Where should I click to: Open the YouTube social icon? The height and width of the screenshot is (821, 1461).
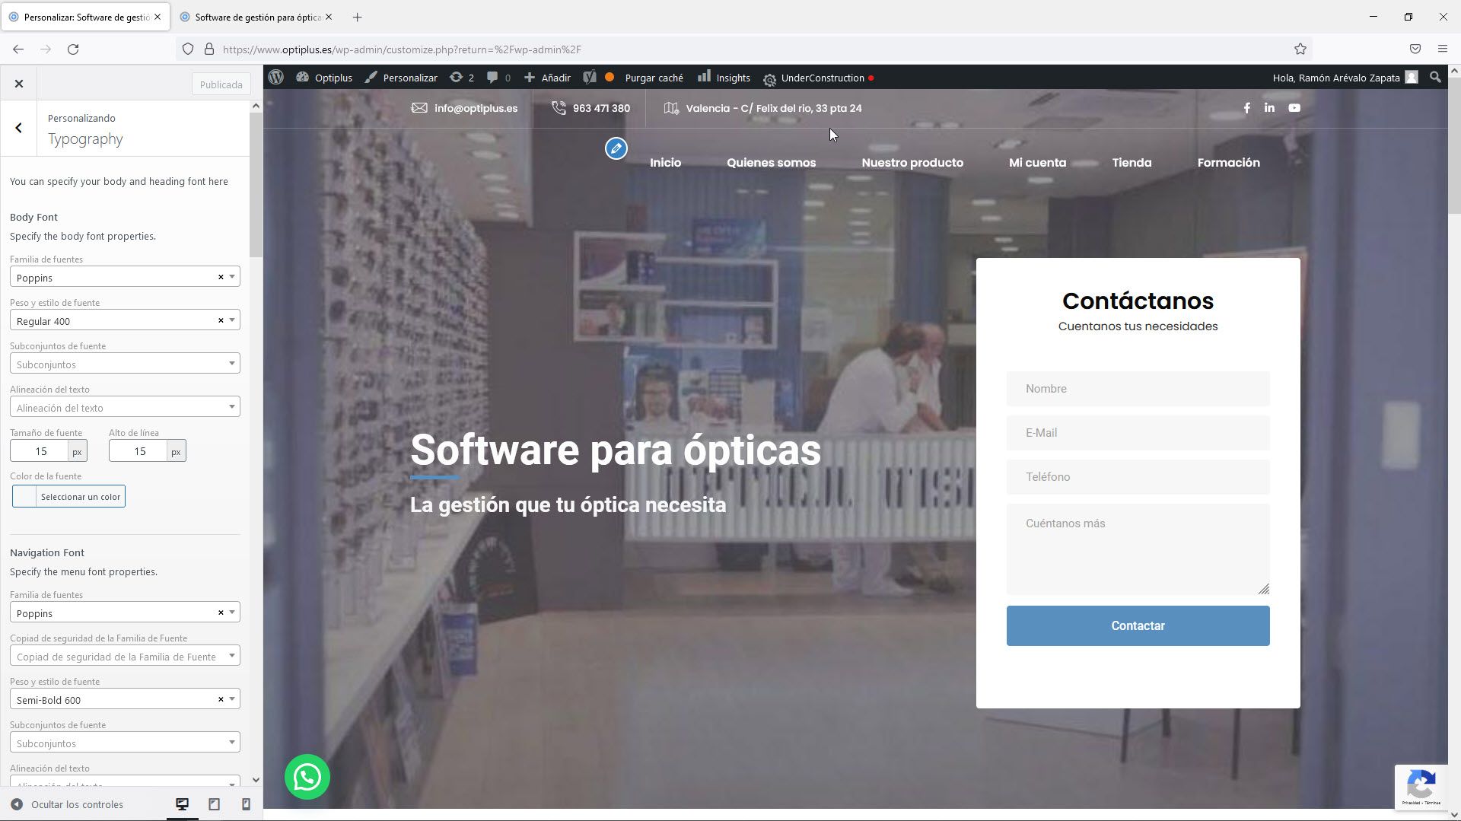coord(1294,108)
